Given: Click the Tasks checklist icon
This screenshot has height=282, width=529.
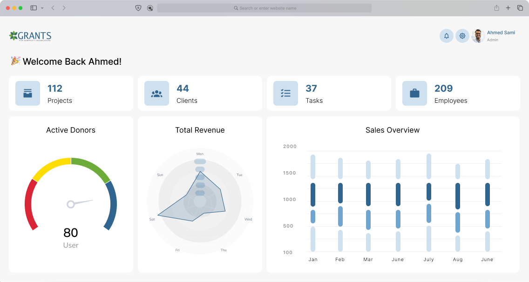Looking at the screenshot, I should 285,94.
